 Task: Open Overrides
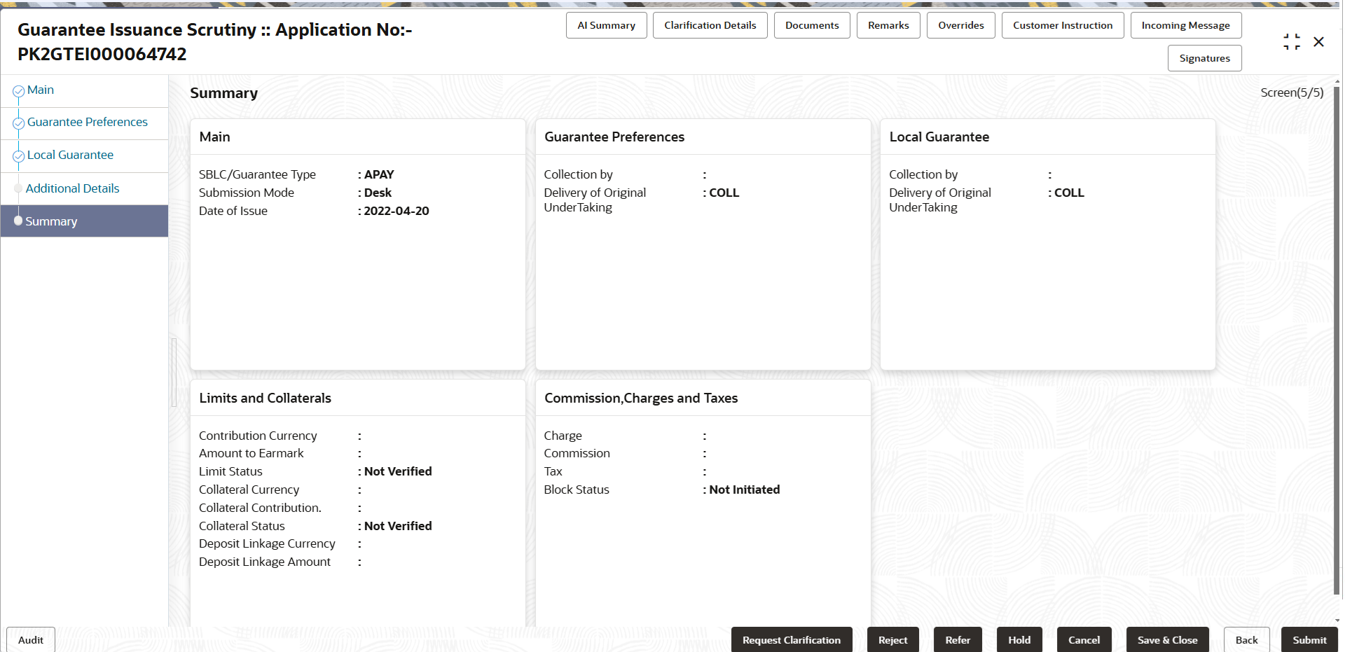960,25
